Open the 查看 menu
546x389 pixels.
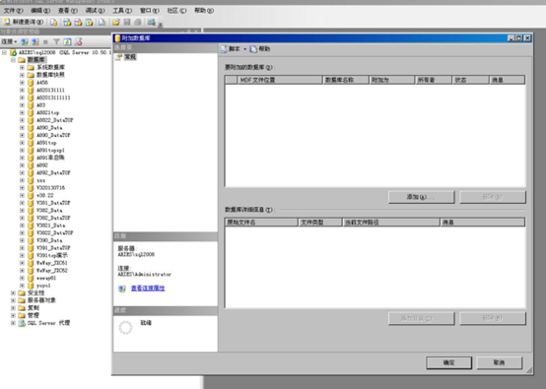pyautogui.click(x=68, y=11)
